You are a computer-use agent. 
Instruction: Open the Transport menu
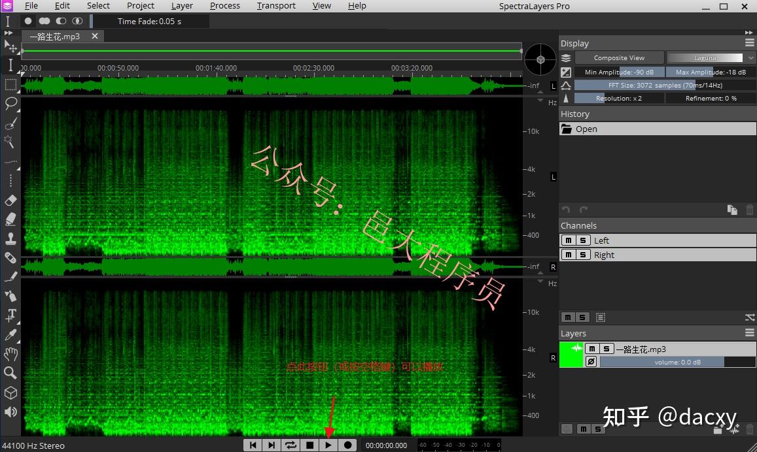[276, 6]
